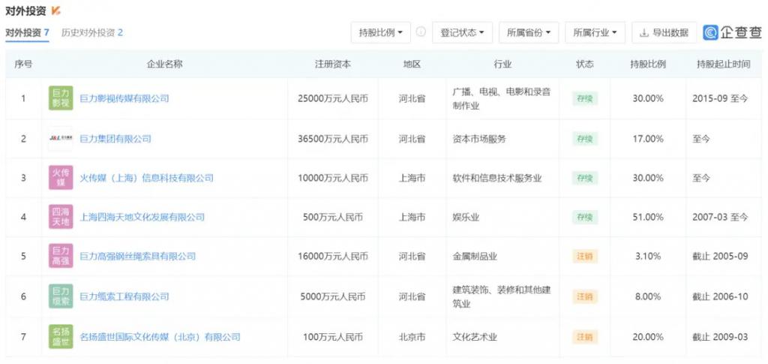Click the 巨力缆索 green logo icon
Viewport: 768px width, 364px height.
pyautogui.click(x=61, y=296)
